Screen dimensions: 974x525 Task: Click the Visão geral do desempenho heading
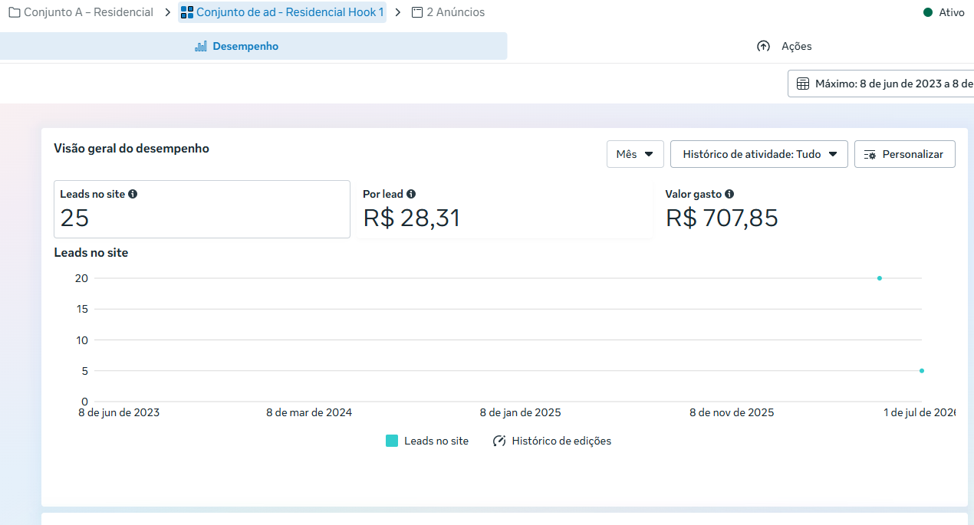pyautogui.click(x=131, y=149)
